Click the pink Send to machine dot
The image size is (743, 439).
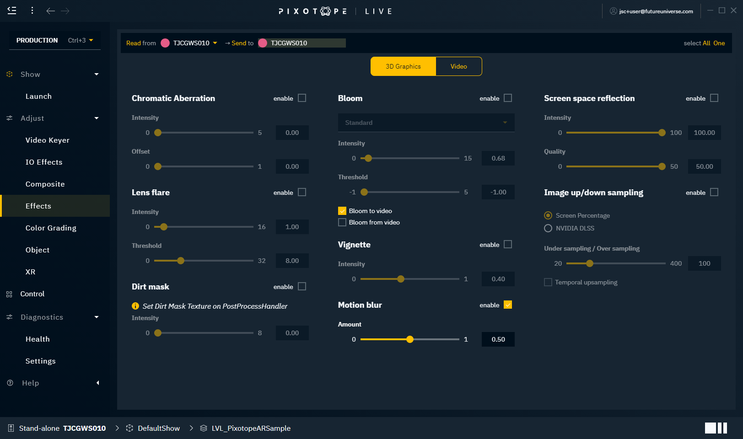263,43
